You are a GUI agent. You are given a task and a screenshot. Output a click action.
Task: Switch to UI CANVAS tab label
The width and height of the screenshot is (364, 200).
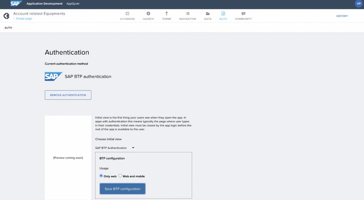pos(127,19)
